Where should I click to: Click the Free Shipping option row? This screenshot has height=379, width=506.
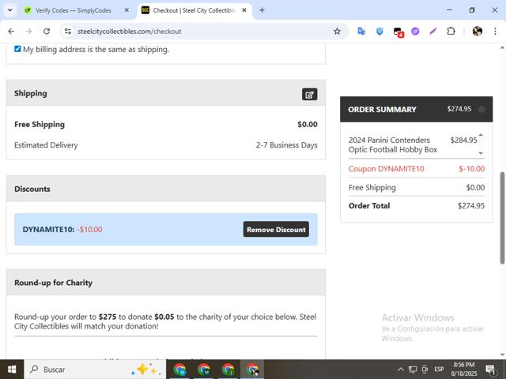click(x=165, y=125)
